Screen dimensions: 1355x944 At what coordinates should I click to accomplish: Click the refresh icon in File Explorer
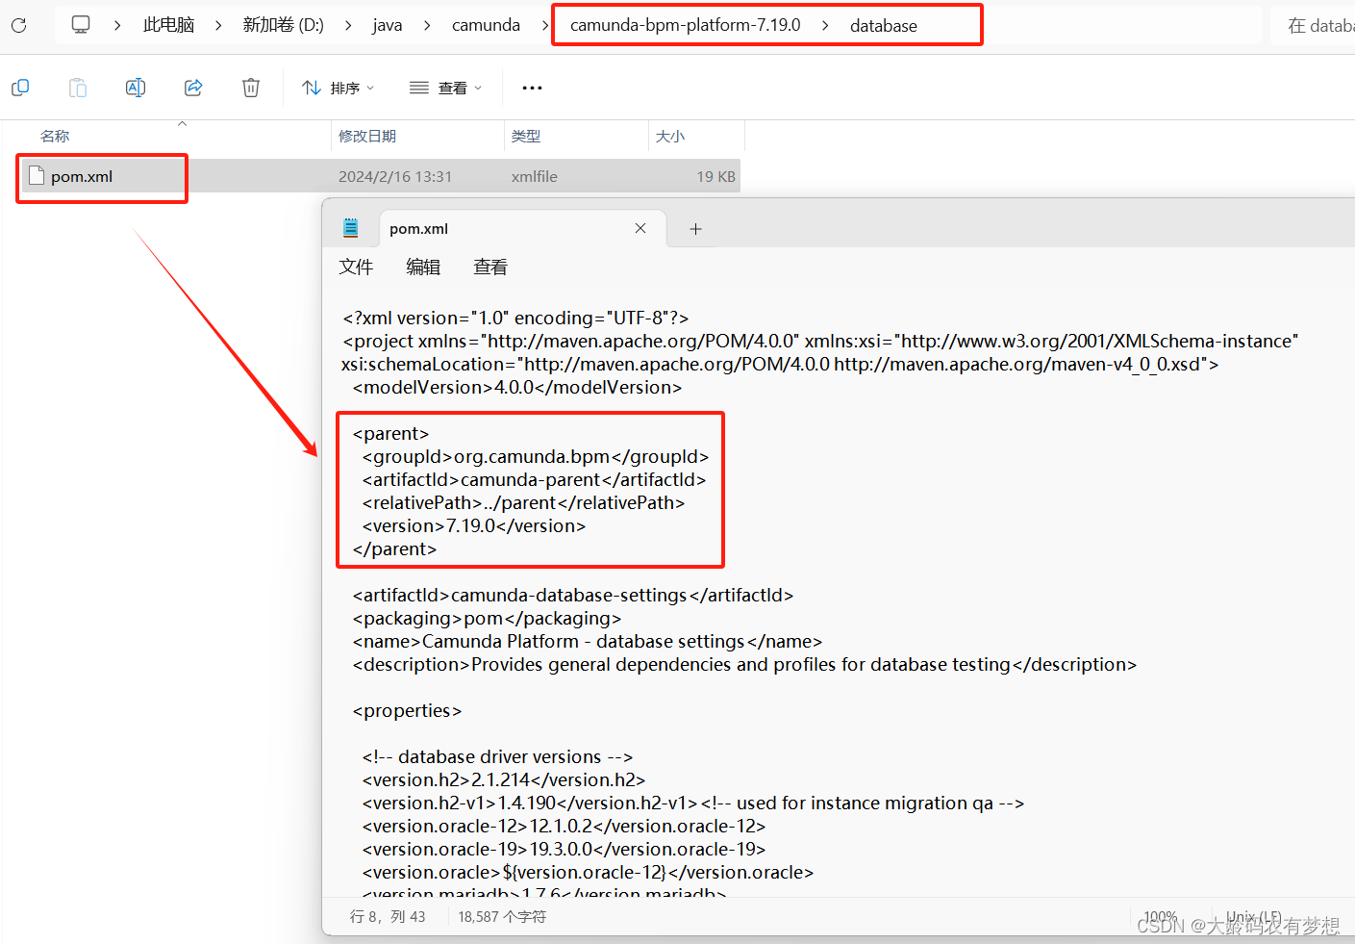coord(18,25)
